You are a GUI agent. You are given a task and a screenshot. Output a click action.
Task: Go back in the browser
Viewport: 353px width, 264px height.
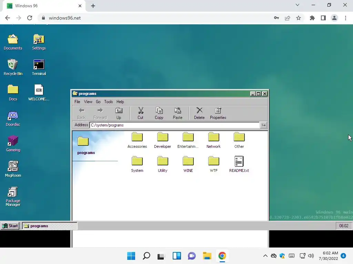click(x=8, y=18)
